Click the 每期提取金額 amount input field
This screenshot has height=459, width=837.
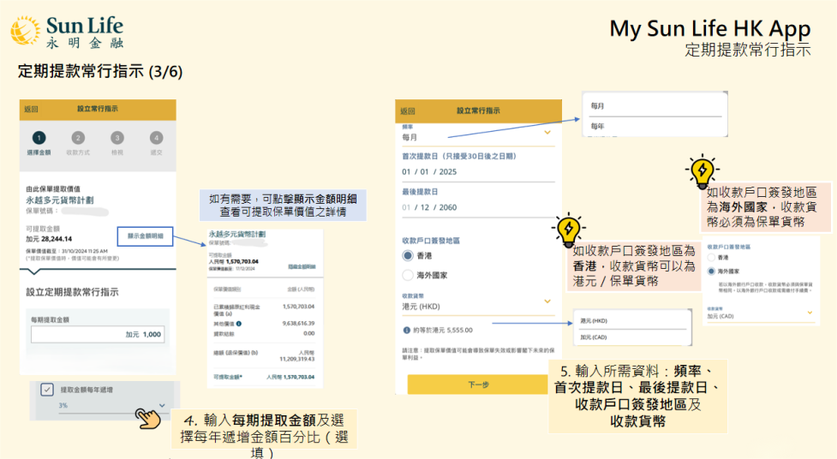pyautogui.click(x=95, y=335)
